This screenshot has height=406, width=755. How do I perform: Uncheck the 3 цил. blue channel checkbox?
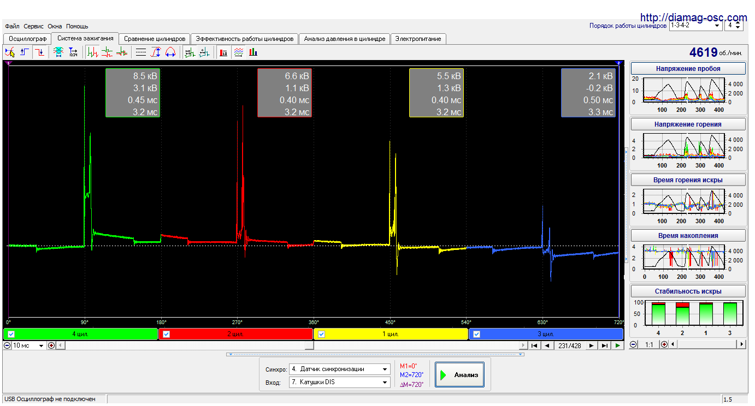(477, 334)
